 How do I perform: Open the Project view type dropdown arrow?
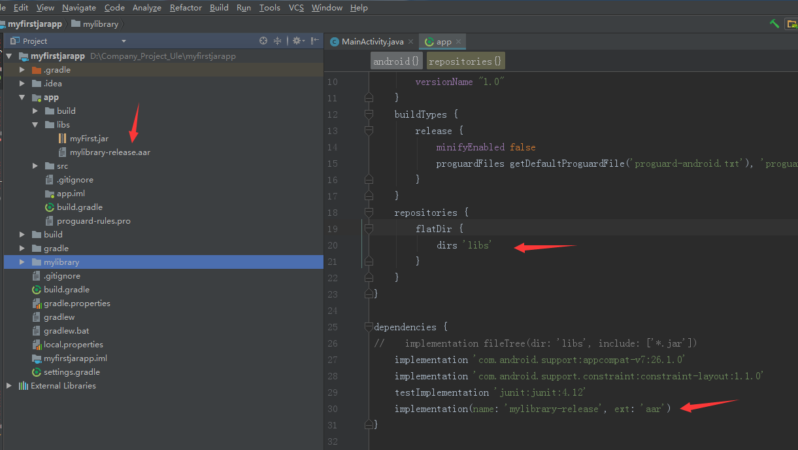pos(124,41)
